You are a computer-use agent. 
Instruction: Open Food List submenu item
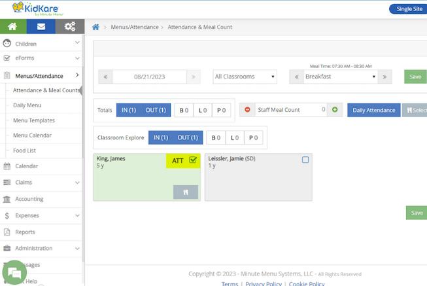tap(24, 151)
